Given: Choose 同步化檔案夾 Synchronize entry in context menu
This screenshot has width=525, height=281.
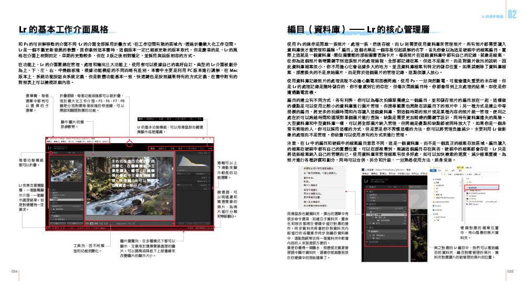Looking at the screenshot, I should click(x=312, y=193).
